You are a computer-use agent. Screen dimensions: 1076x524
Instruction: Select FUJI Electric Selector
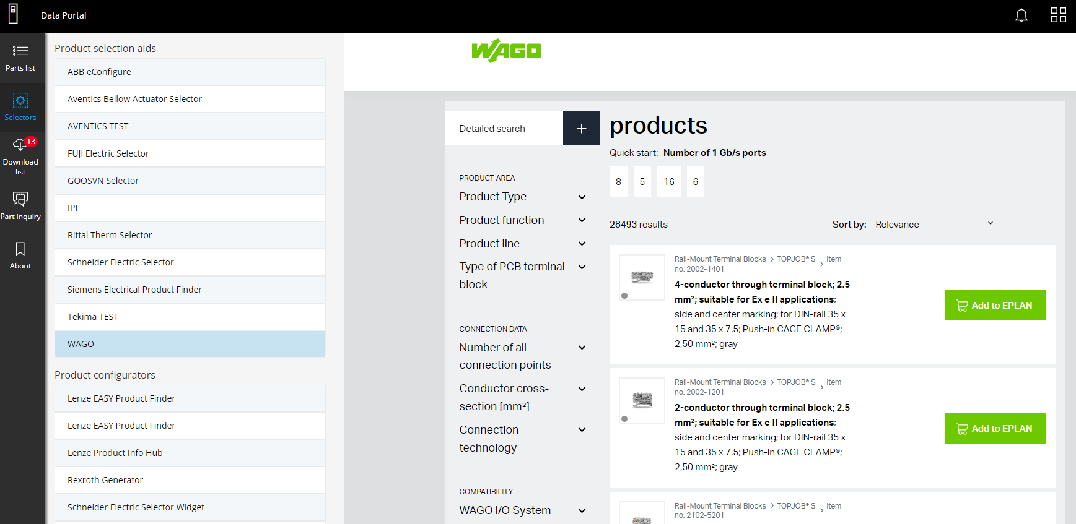tap(190, 153)
